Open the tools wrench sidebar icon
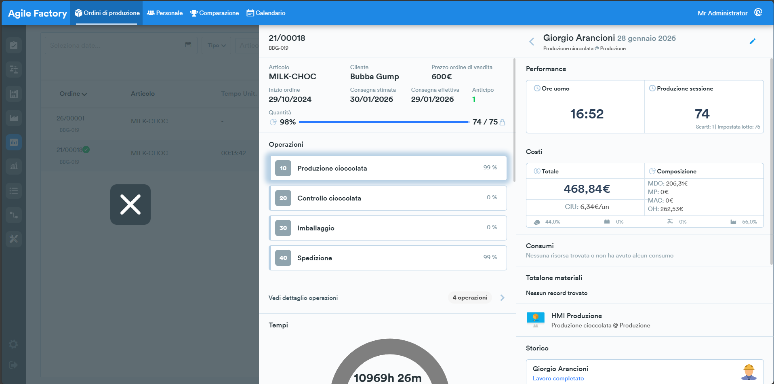This screenshot has height=384, width=774. tap(14, 239)
